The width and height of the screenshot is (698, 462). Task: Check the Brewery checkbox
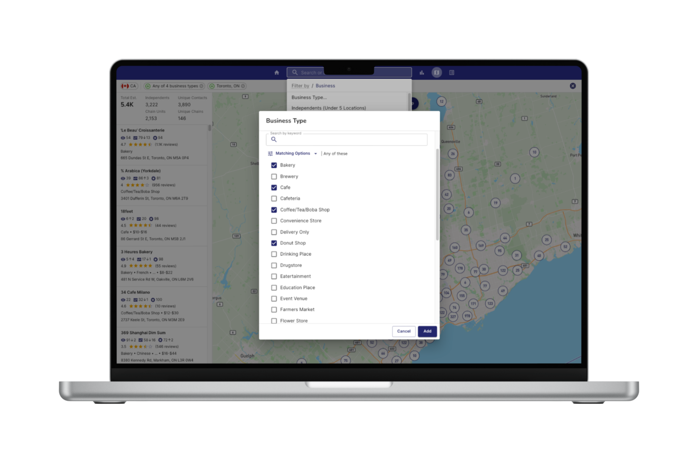pyautogui.click(x=274, y=176)
